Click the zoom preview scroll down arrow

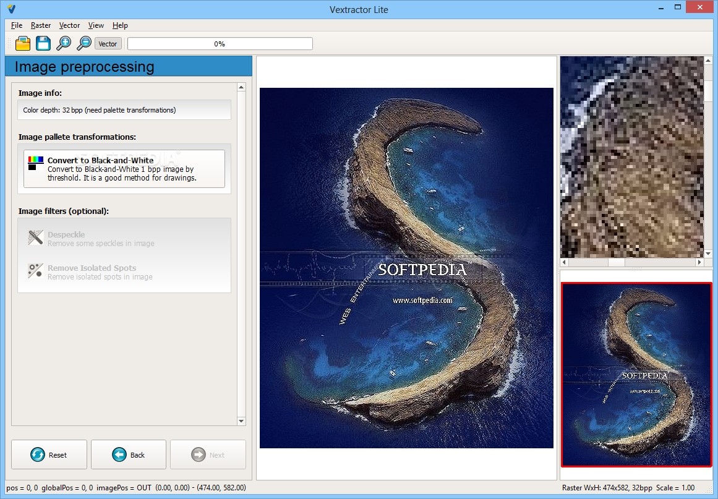point(708,253)
